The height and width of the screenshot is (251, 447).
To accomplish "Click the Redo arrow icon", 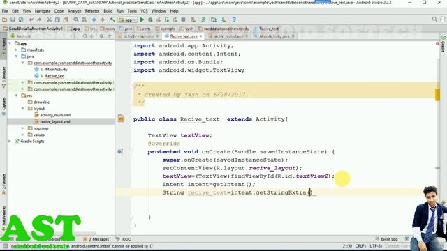I will tap(39, 20).
